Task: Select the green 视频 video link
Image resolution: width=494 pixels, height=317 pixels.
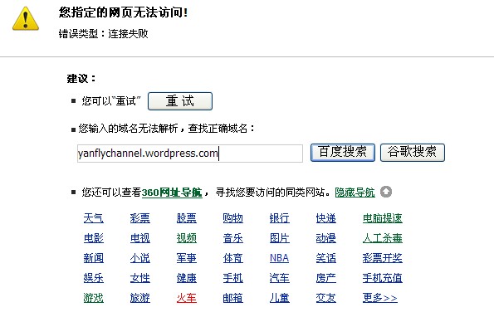Action: [x=187, y=238]
